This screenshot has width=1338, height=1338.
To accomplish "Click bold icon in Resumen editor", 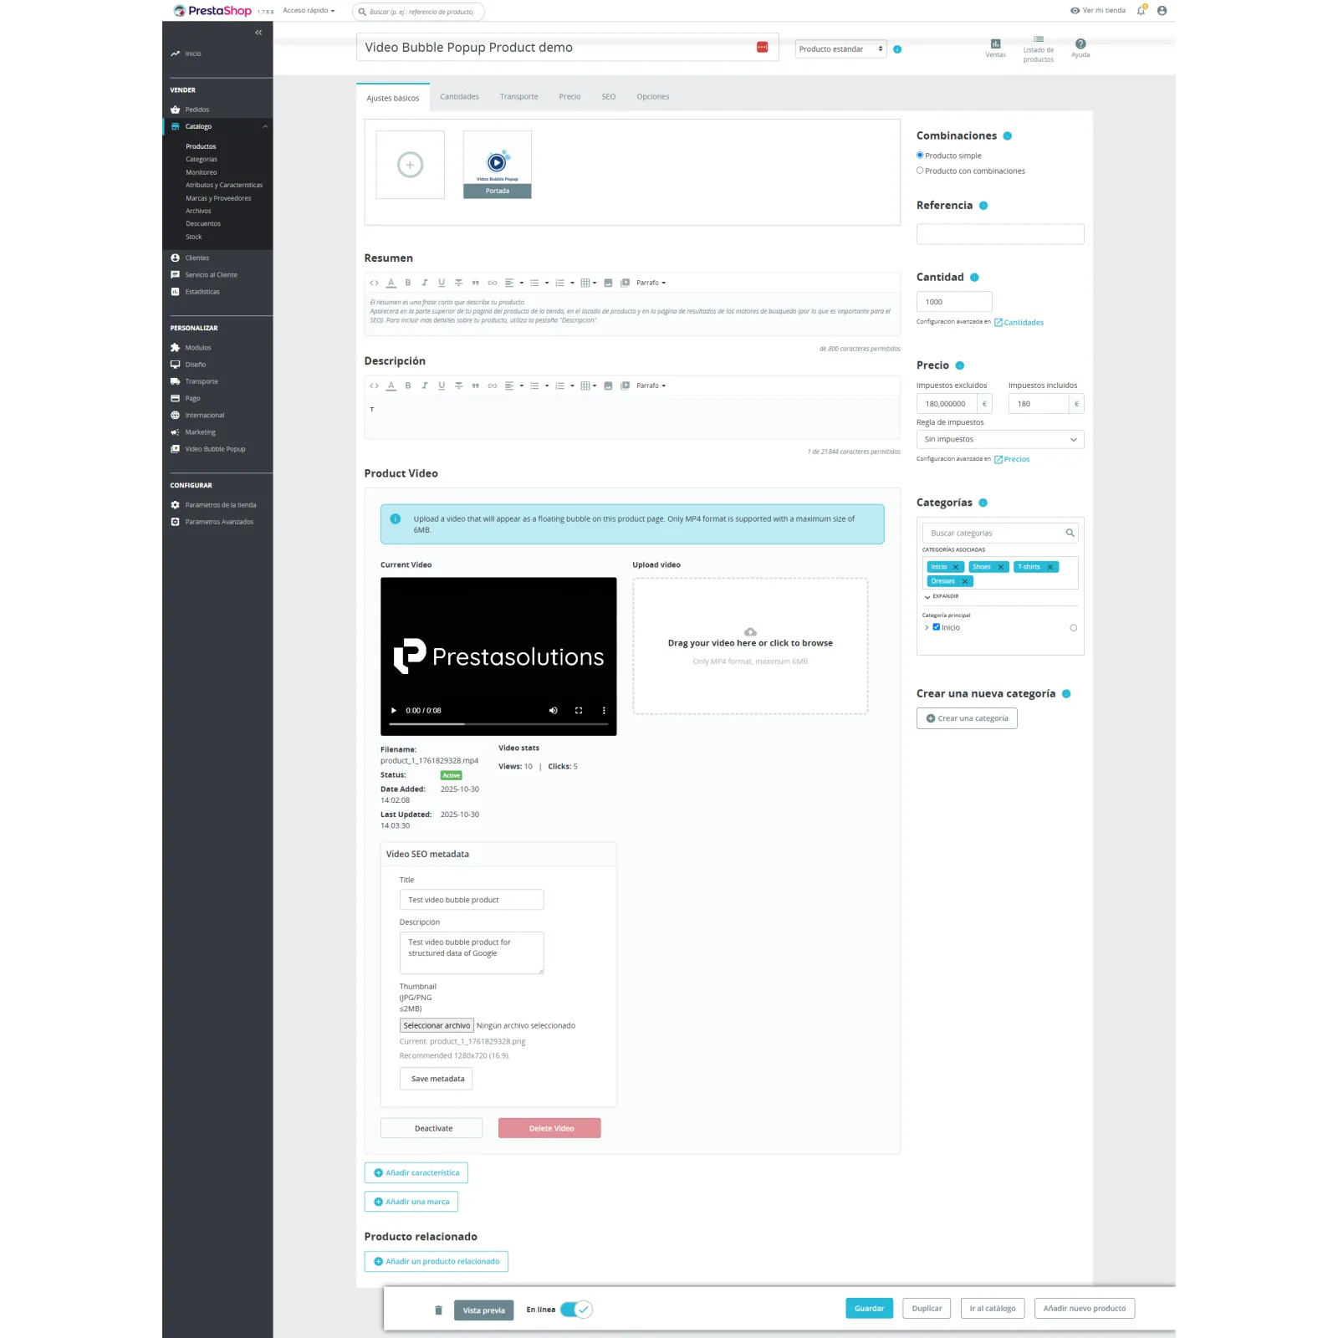I will 408,283.
